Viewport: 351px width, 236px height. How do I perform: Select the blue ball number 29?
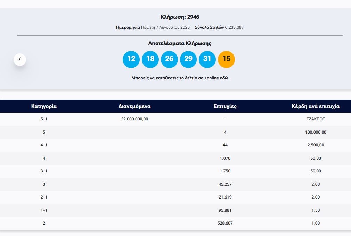(188, 59)
